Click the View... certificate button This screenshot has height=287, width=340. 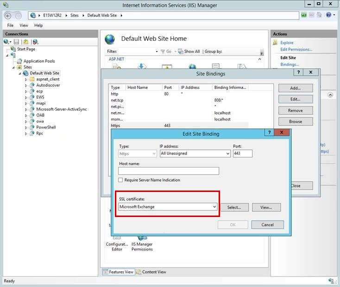tap(266, 207)
